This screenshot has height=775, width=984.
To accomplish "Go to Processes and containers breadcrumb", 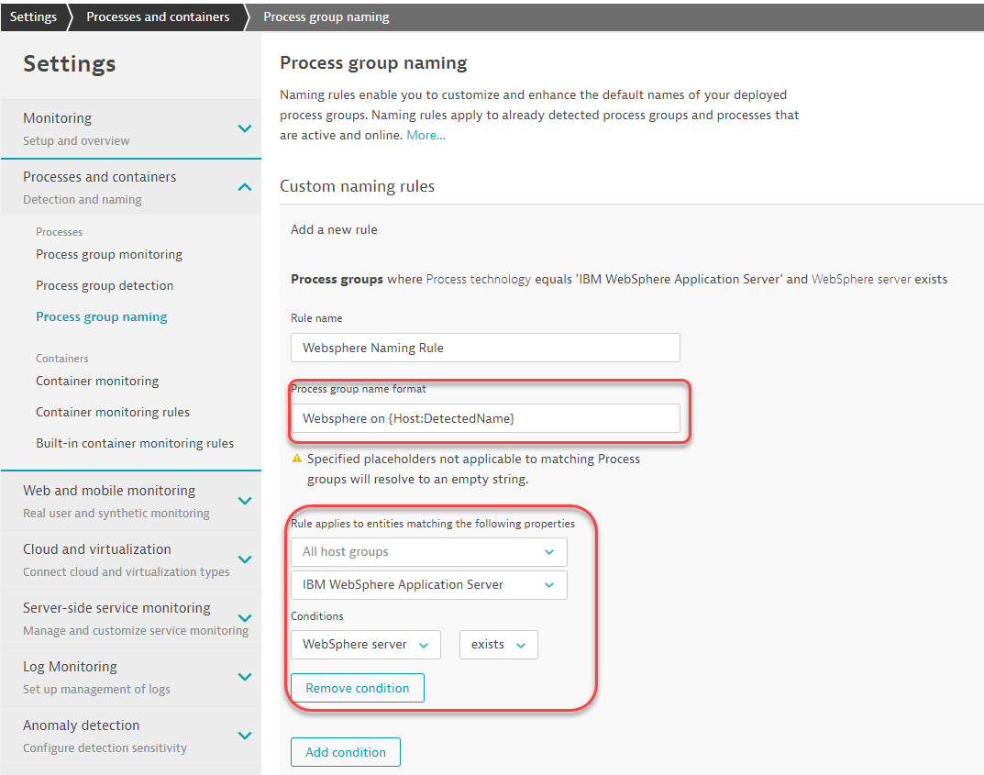I will click(x=158, y=17).
